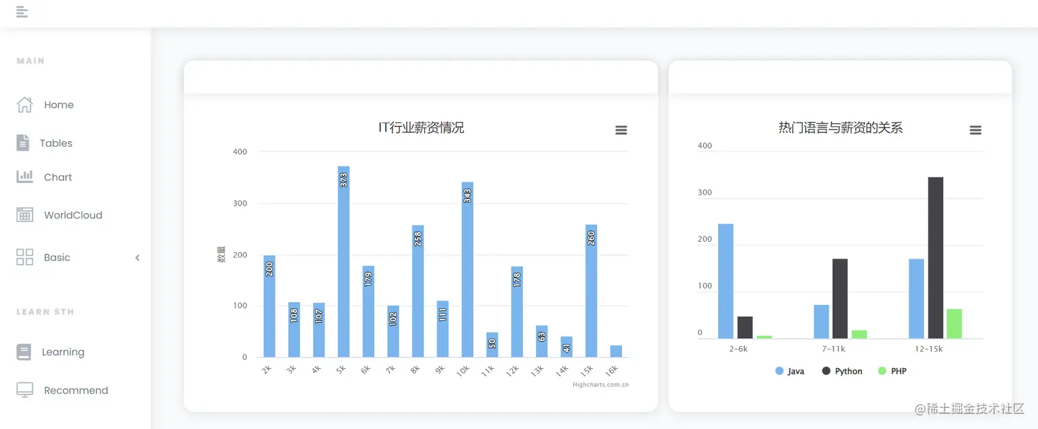Viewport: 1038px width, 429px height.
Task: Open IT salary chart context menu icon
Action: [621, 130]
